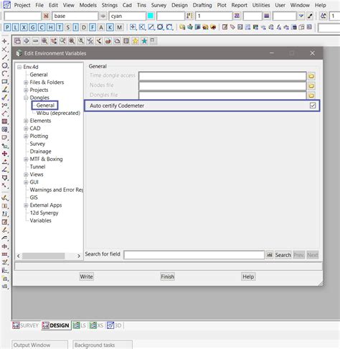Toggle the L snap button

click(x=16, y=27)
